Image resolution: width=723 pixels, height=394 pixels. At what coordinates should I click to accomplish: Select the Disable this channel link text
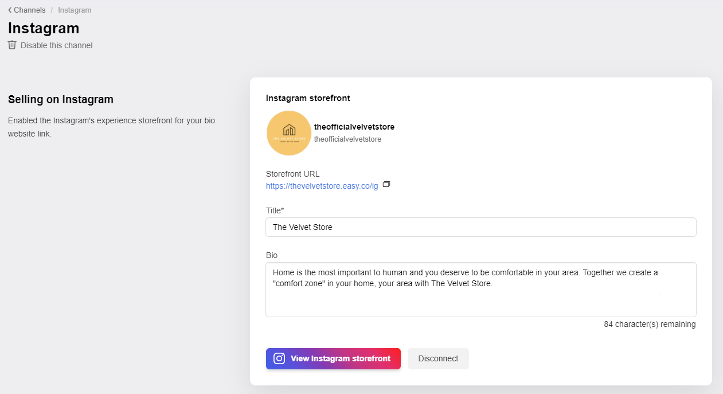[56, 45]
